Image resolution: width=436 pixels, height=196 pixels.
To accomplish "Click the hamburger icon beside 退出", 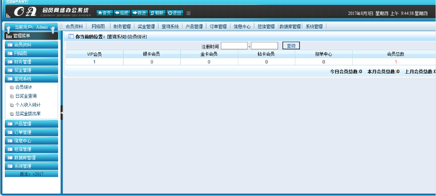I will coord(188,13).
